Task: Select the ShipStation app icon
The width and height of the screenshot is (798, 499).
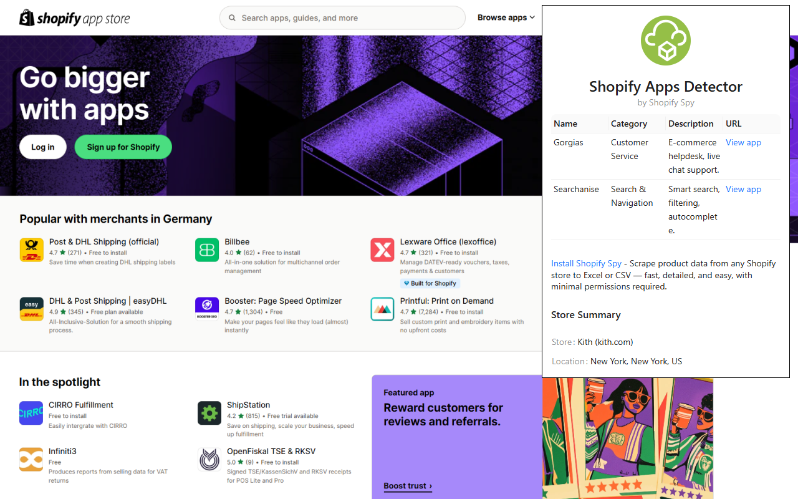Action: click(x=209, y=413)
